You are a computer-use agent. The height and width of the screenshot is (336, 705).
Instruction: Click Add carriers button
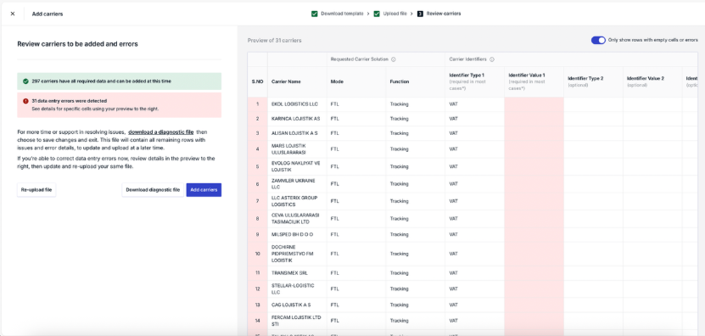pyautogui.click(x=204, y=190)
